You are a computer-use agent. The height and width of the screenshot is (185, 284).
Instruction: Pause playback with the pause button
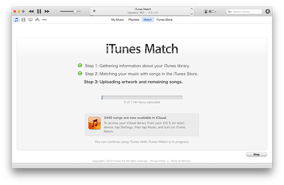[x=39, y=11]
